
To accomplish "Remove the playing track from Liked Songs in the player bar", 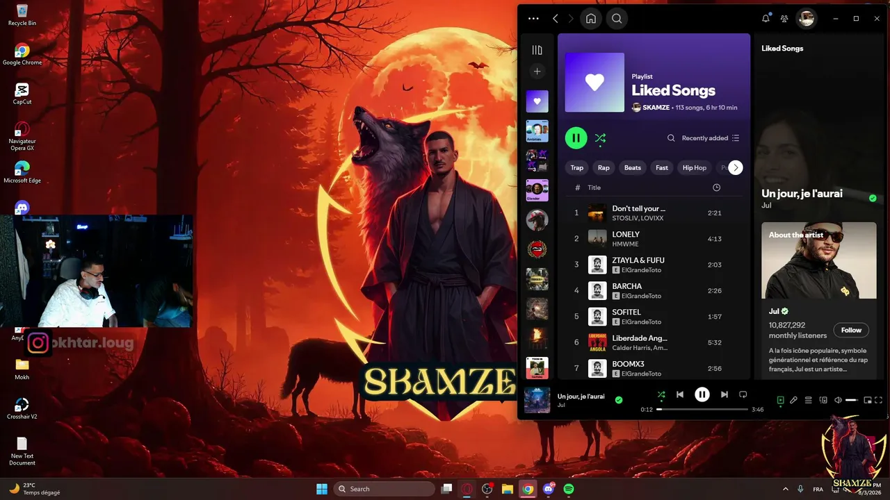I will 619,400.
